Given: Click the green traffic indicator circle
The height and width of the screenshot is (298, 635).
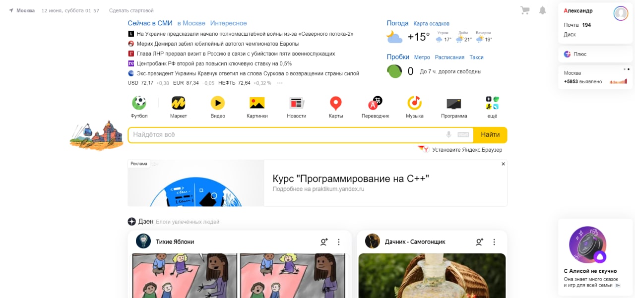Looking at the screenshot, I should pos(394,71).
